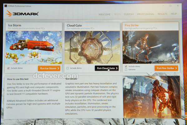
Task: Click 'For mobile devices and entry-level PCs' subtitle
Action: tap(26, 28)
